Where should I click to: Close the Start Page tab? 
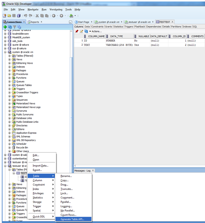tap(92, 22)
